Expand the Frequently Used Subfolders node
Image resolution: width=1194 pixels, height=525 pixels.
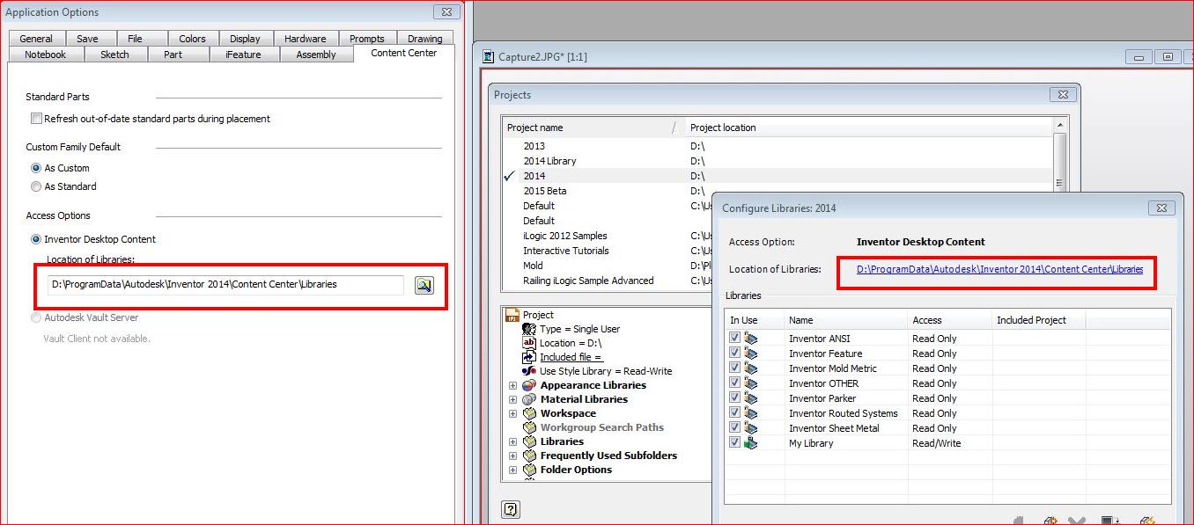(513, 456)
